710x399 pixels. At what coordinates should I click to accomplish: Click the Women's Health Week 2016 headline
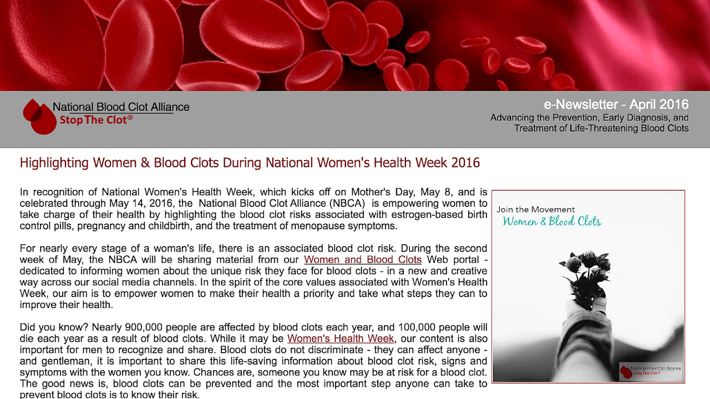point(250,163)
